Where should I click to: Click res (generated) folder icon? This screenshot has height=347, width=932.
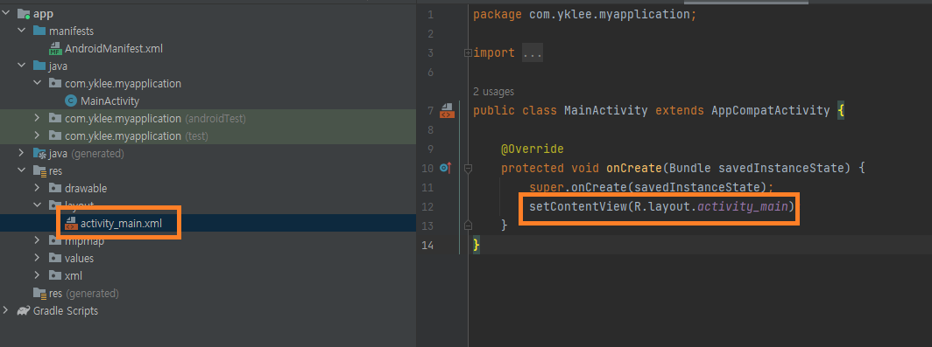click(x=39, y=294)
